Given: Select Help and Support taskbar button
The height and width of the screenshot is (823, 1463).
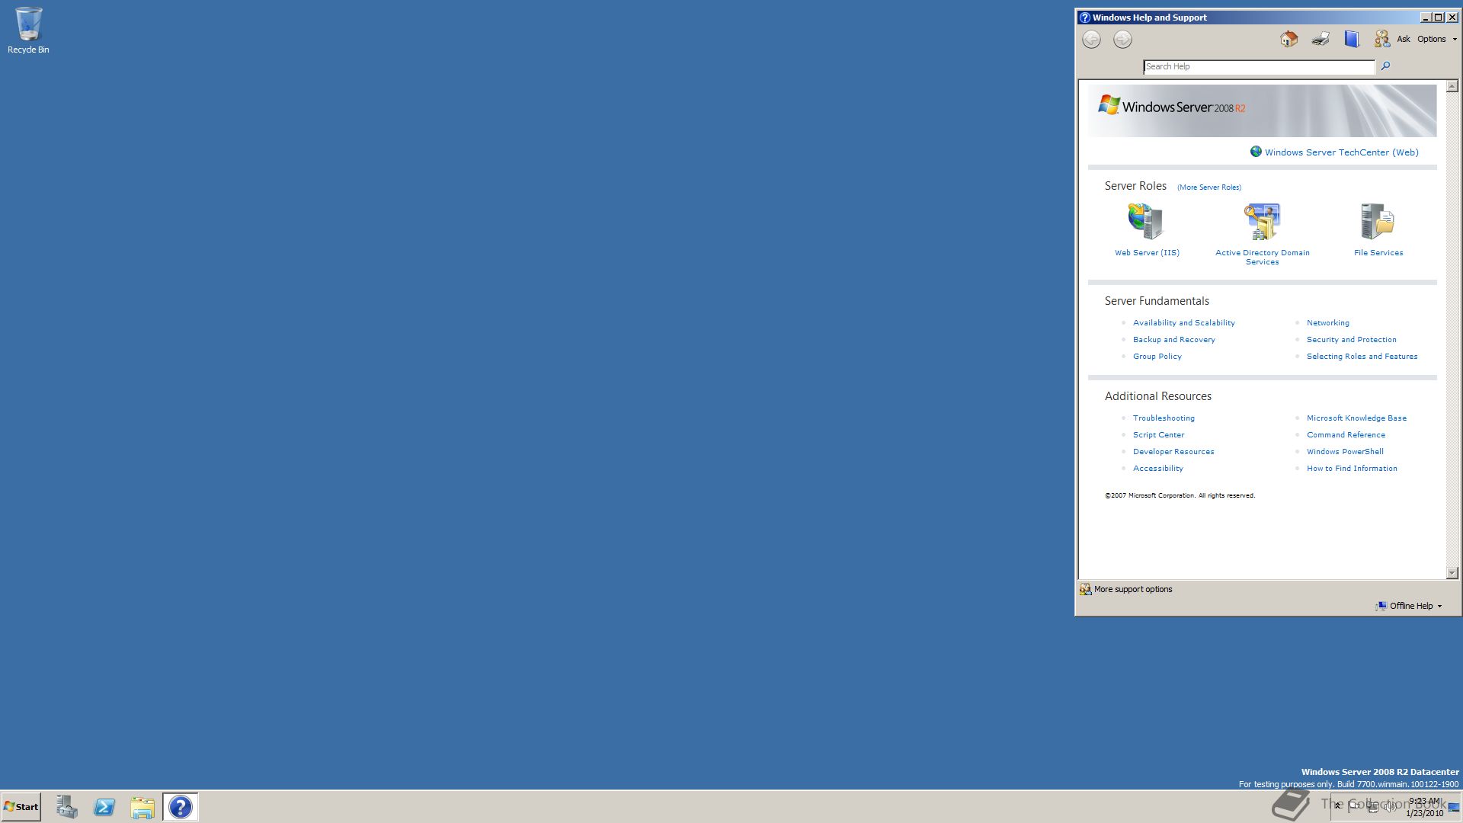Looking at the screenshot, I should click(181, 807).
